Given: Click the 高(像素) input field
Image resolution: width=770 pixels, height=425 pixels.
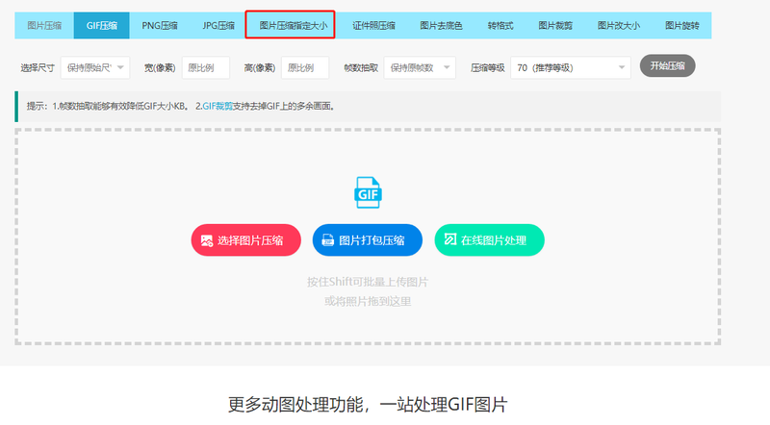Looking at the screenshot, I should [305, 67].
